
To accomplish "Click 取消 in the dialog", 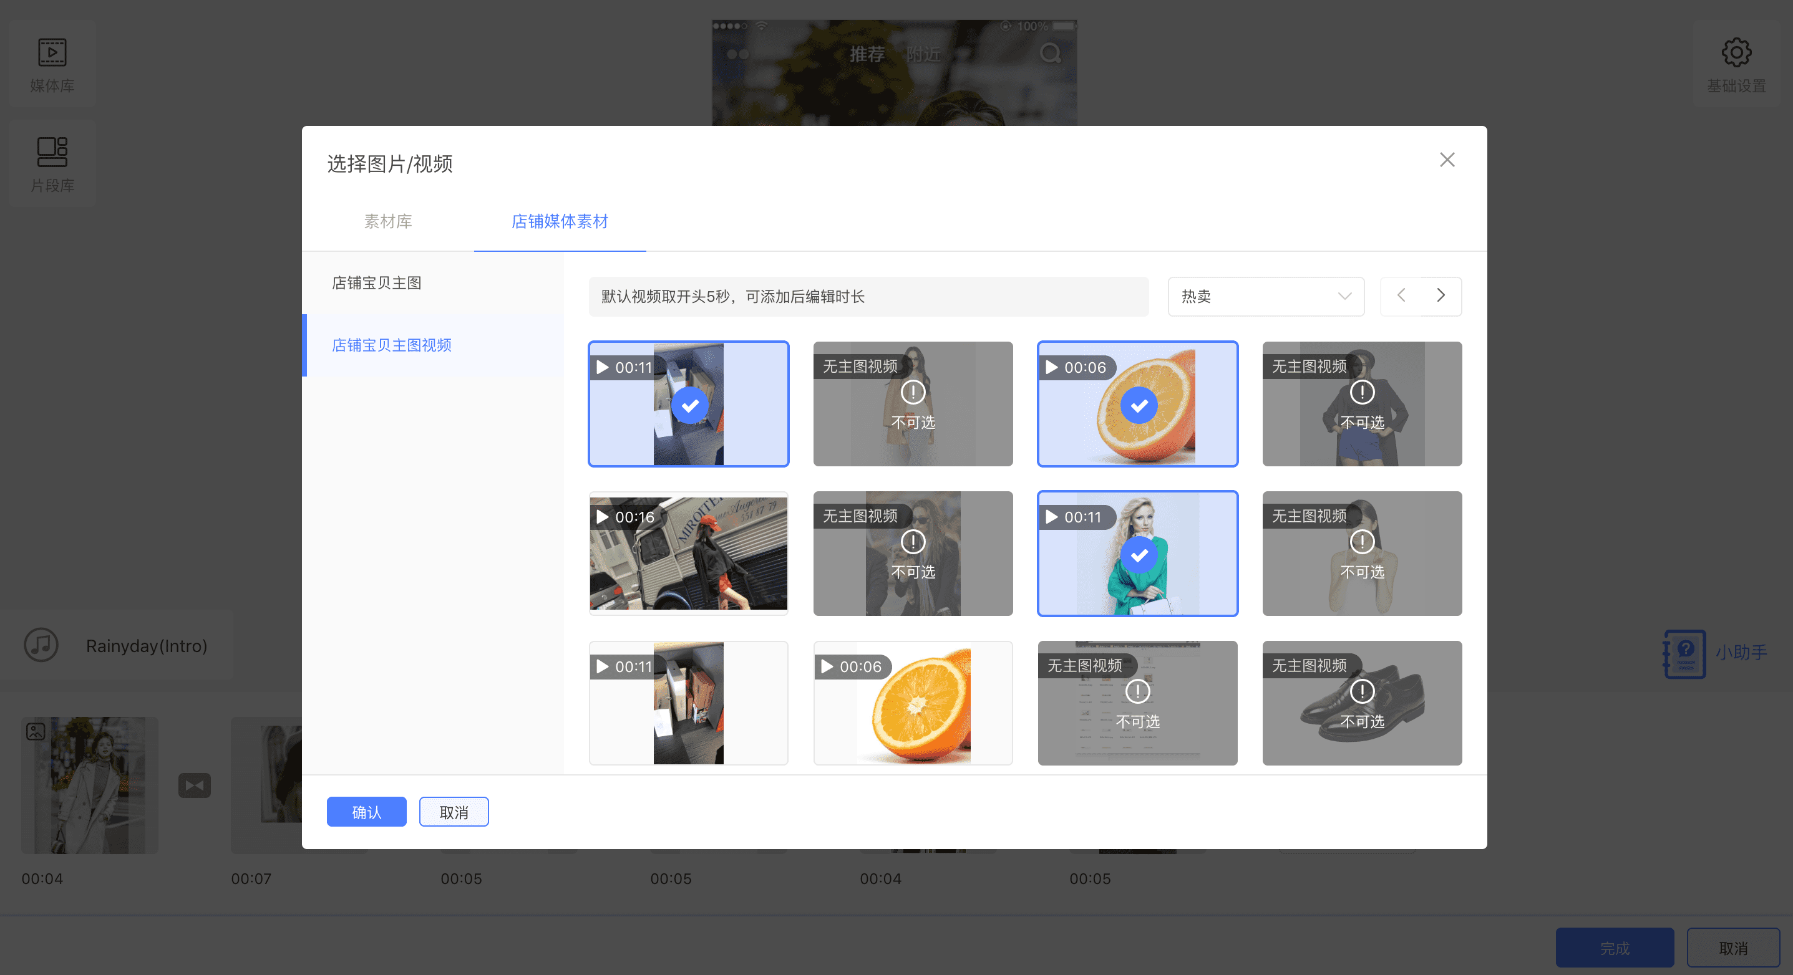I will (454, 812).
